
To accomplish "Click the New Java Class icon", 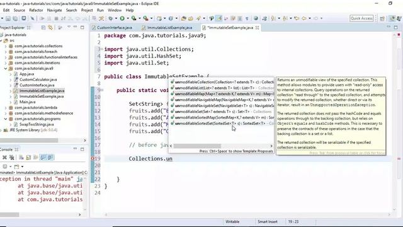I will click(x=171, y=18).
